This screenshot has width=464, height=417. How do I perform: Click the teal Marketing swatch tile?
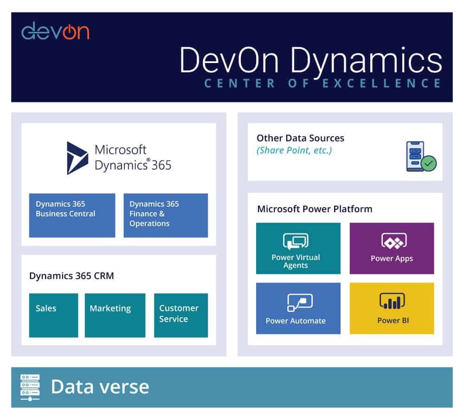(x=115, y=315)
